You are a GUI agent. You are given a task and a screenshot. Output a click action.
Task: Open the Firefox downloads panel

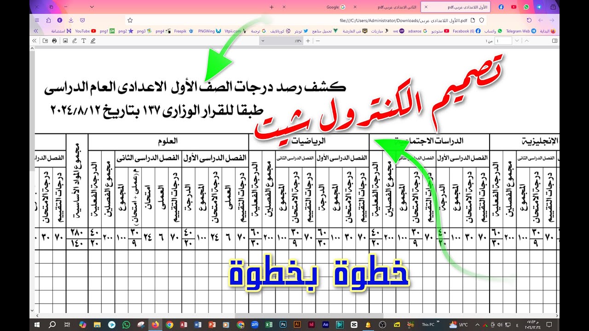[71, 20]
